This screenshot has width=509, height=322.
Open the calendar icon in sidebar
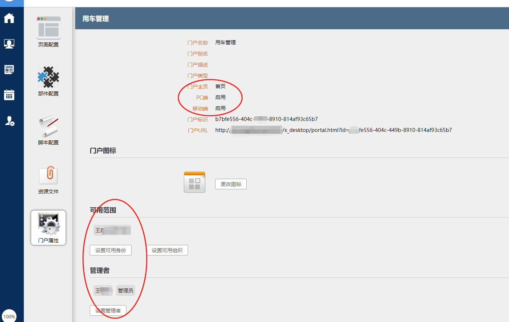tap(9, 95)
